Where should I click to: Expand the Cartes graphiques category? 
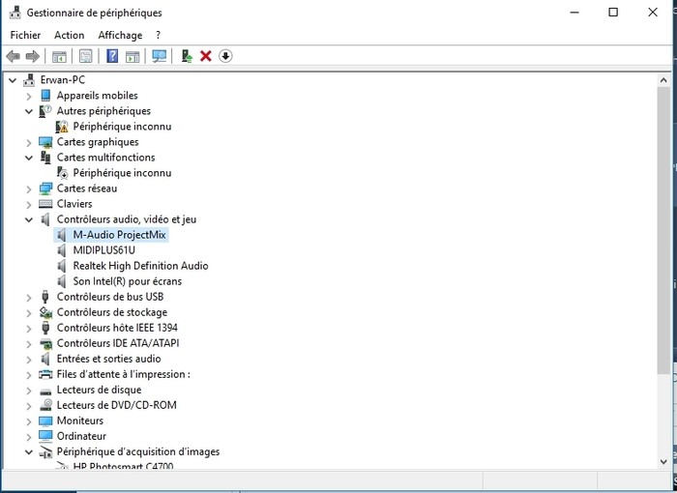point(29,142)
